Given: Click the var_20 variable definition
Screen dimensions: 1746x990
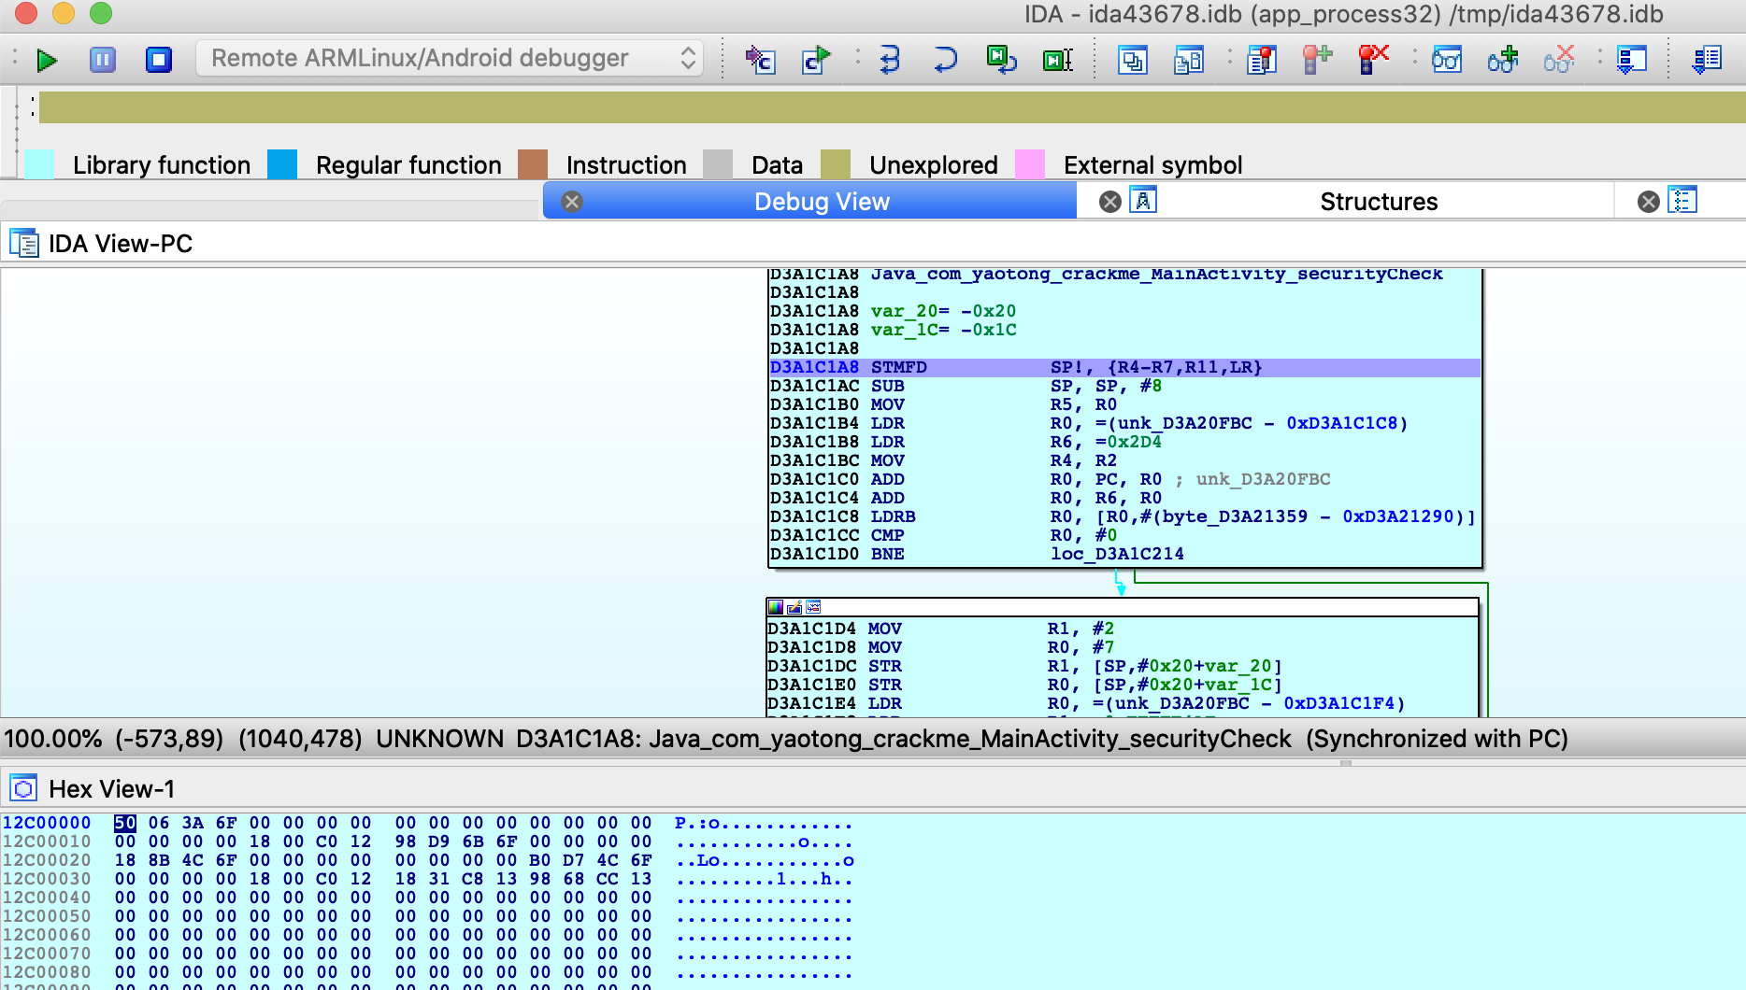Looking at the screenshot, I should (x=943, y=311).
